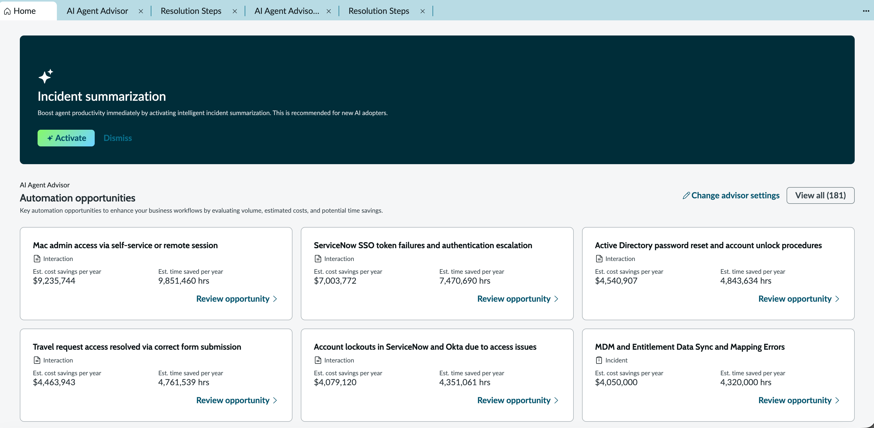The width and height of the screenshot is (874, 428).
Task: Switch to the first AI Agent Advisor tab
Action: click(97, 11)
